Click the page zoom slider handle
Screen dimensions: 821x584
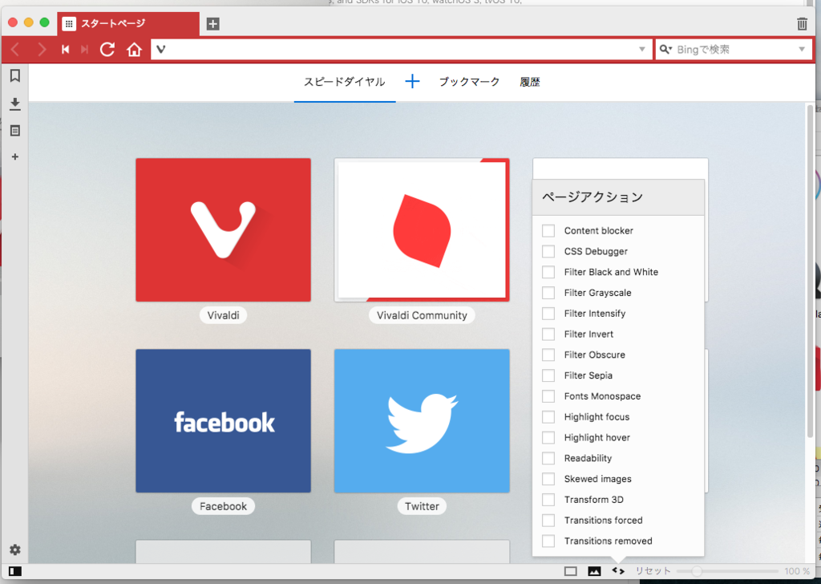coord(697,571)
